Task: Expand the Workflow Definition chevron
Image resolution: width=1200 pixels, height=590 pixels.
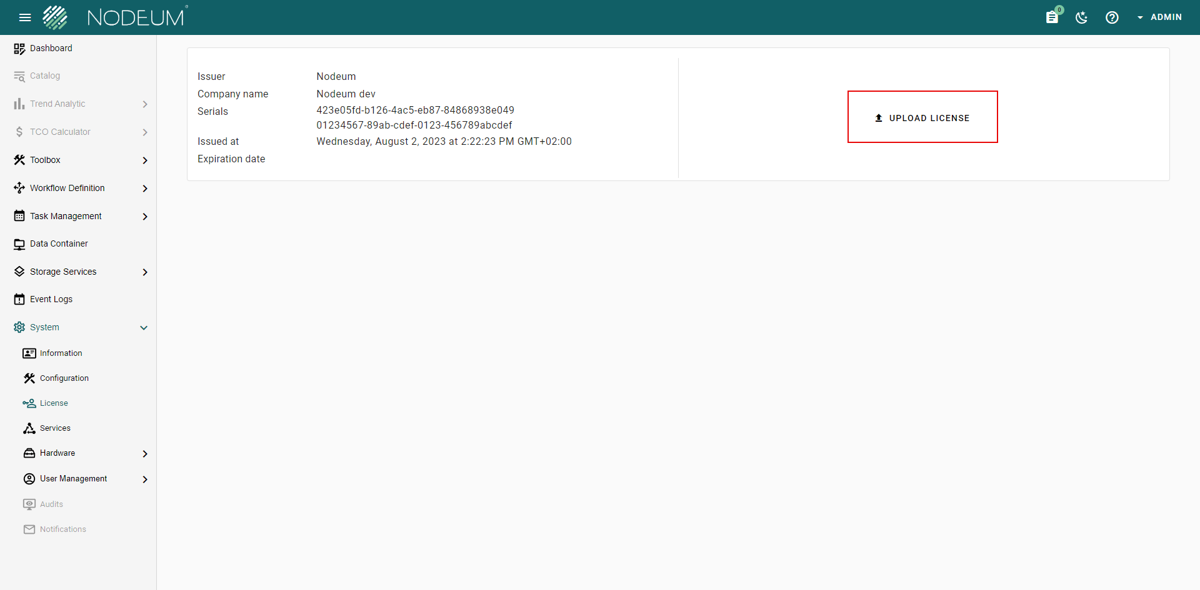Action: pyautogui.click(x=145, y=189)
